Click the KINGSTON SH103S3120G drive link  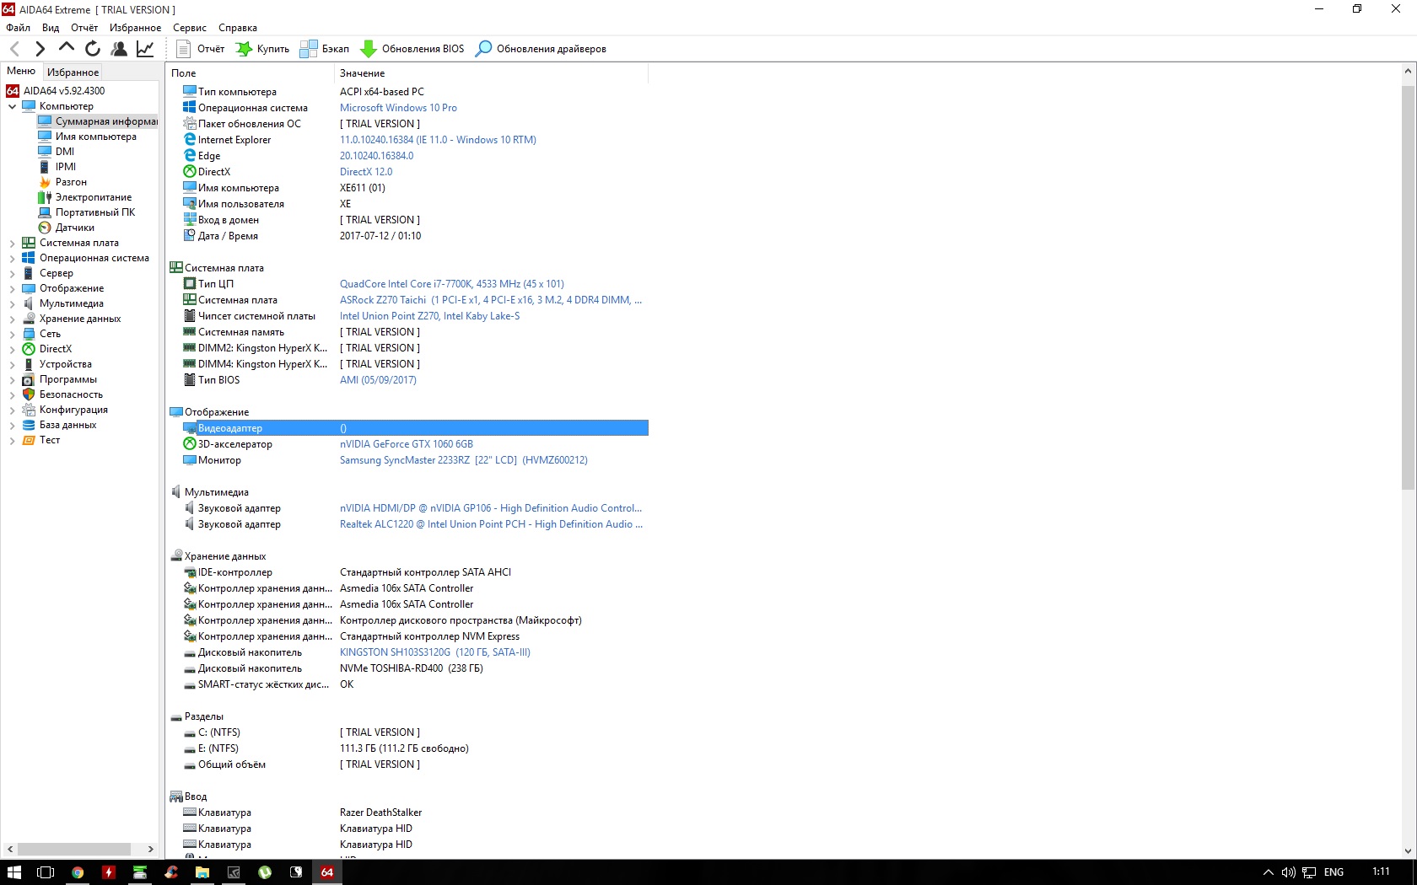[x=435, y=652]
